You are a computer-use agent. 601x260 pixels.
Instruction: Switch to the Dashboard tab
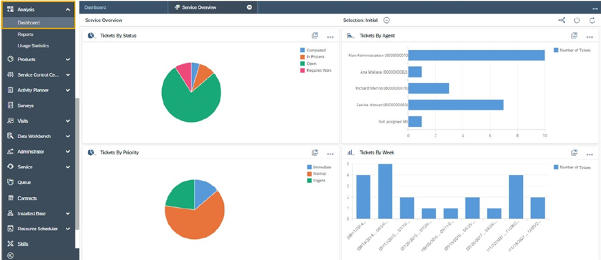tap(123, 7)
